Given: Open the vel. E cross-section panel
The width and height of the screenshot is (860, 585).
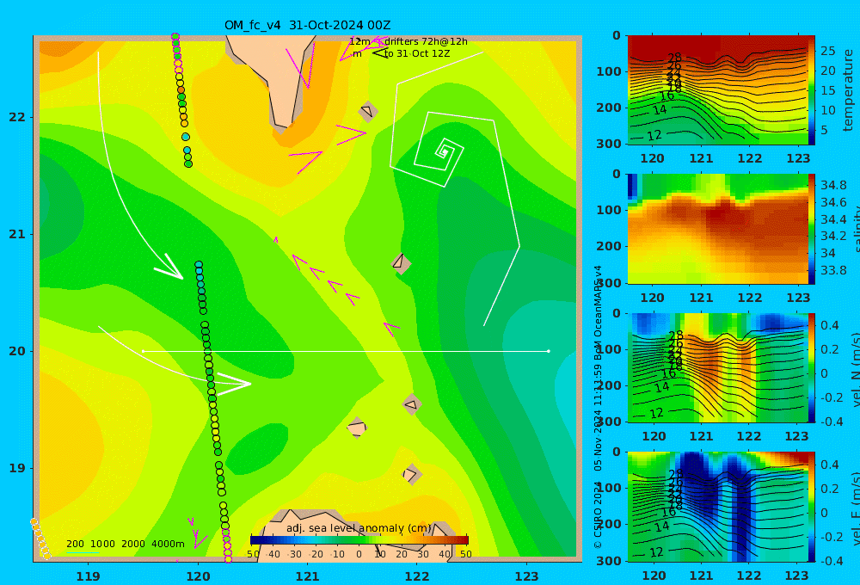Looking at the screenshot, I should tap(717, 507).
